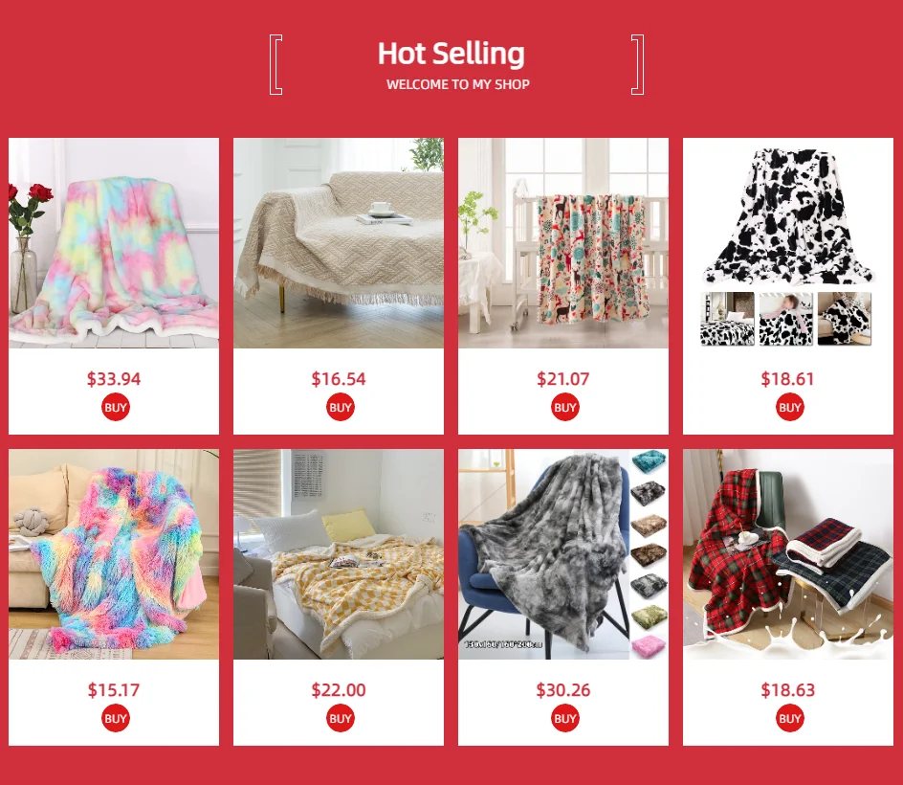This screenshot has width=903, height=785.
Task: Click BUY under the $33.94 blanket
Action: (115, 408)
